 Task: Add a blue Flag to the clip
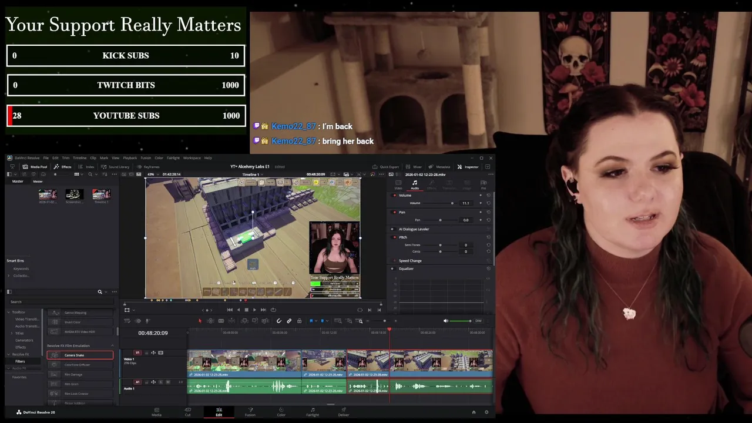point(311,321)
